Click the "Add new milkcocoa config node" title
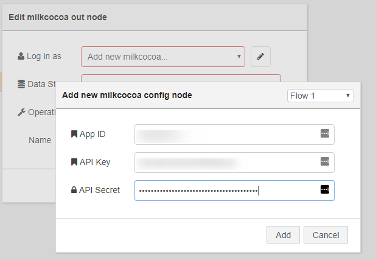Image resolution: width=376 pixels, height=260 pixels. tap(127, 96)
